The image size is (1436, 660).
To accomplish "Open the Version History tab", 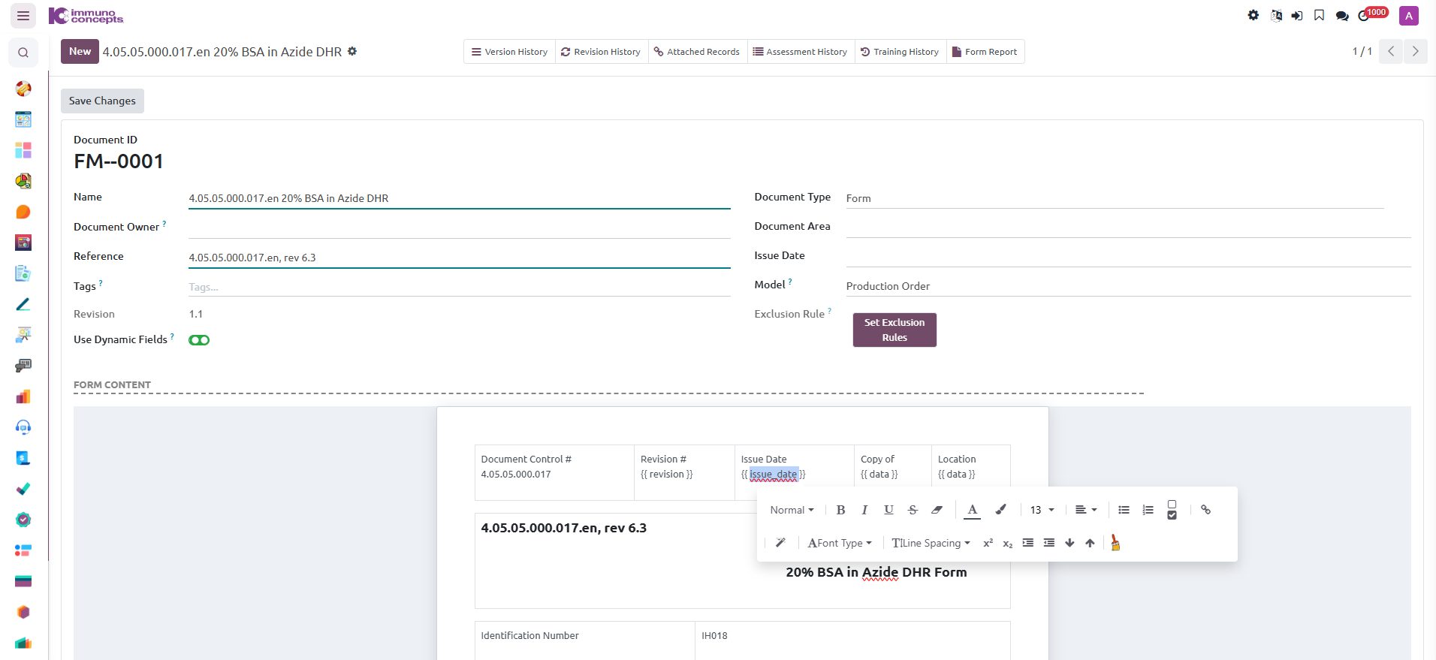I will tap(509, 52).
